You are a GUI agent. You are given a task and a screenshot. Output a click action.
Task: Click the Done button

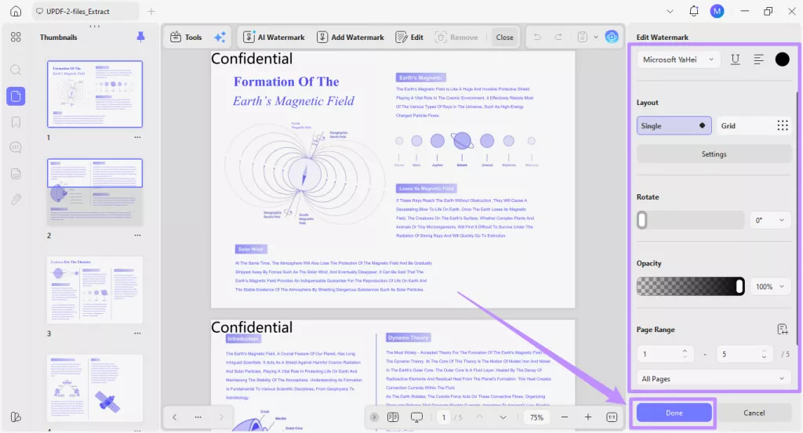[x=674, y=413]
